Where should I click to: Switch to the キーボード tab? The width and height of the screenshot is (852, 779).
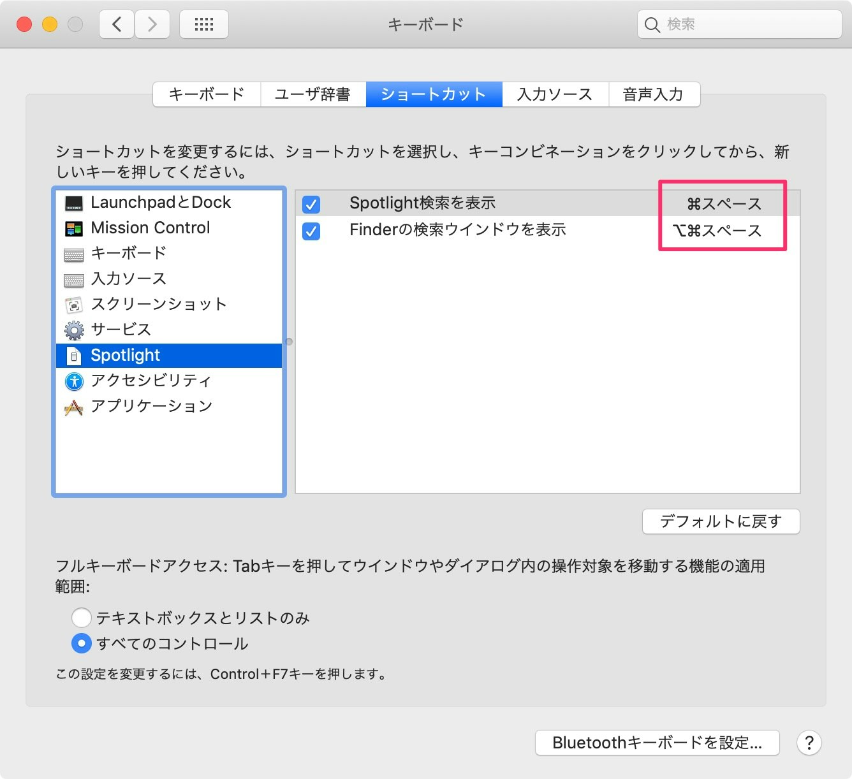click(207, 94)
